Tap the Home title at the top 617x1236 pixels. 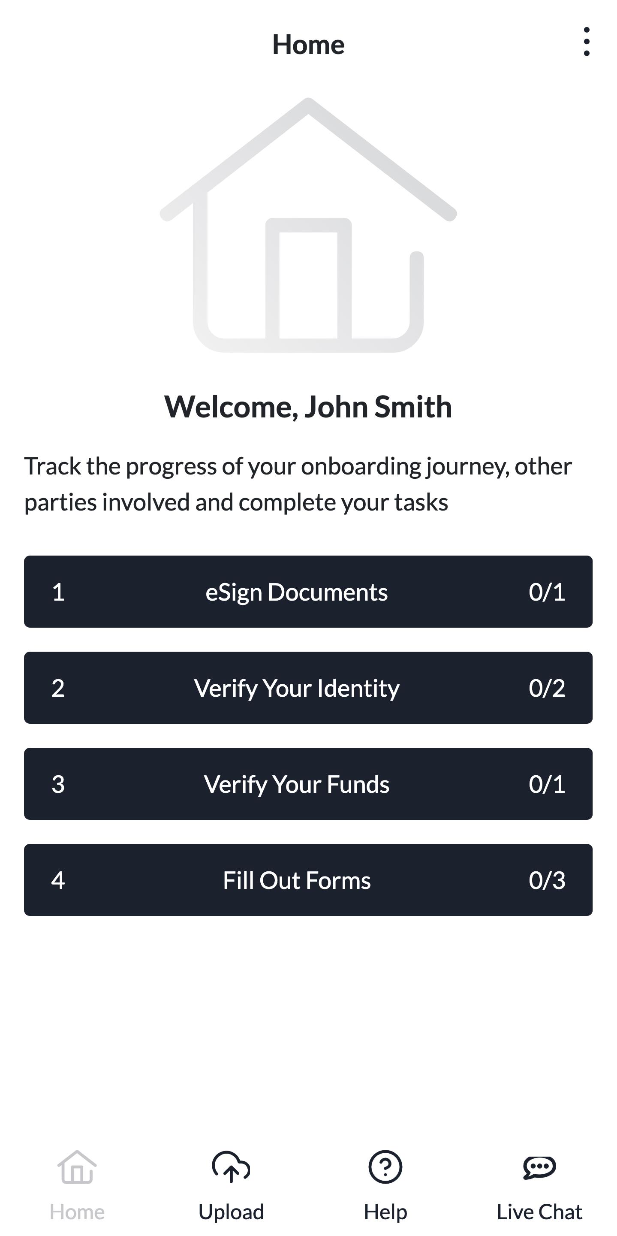(308, 45)
